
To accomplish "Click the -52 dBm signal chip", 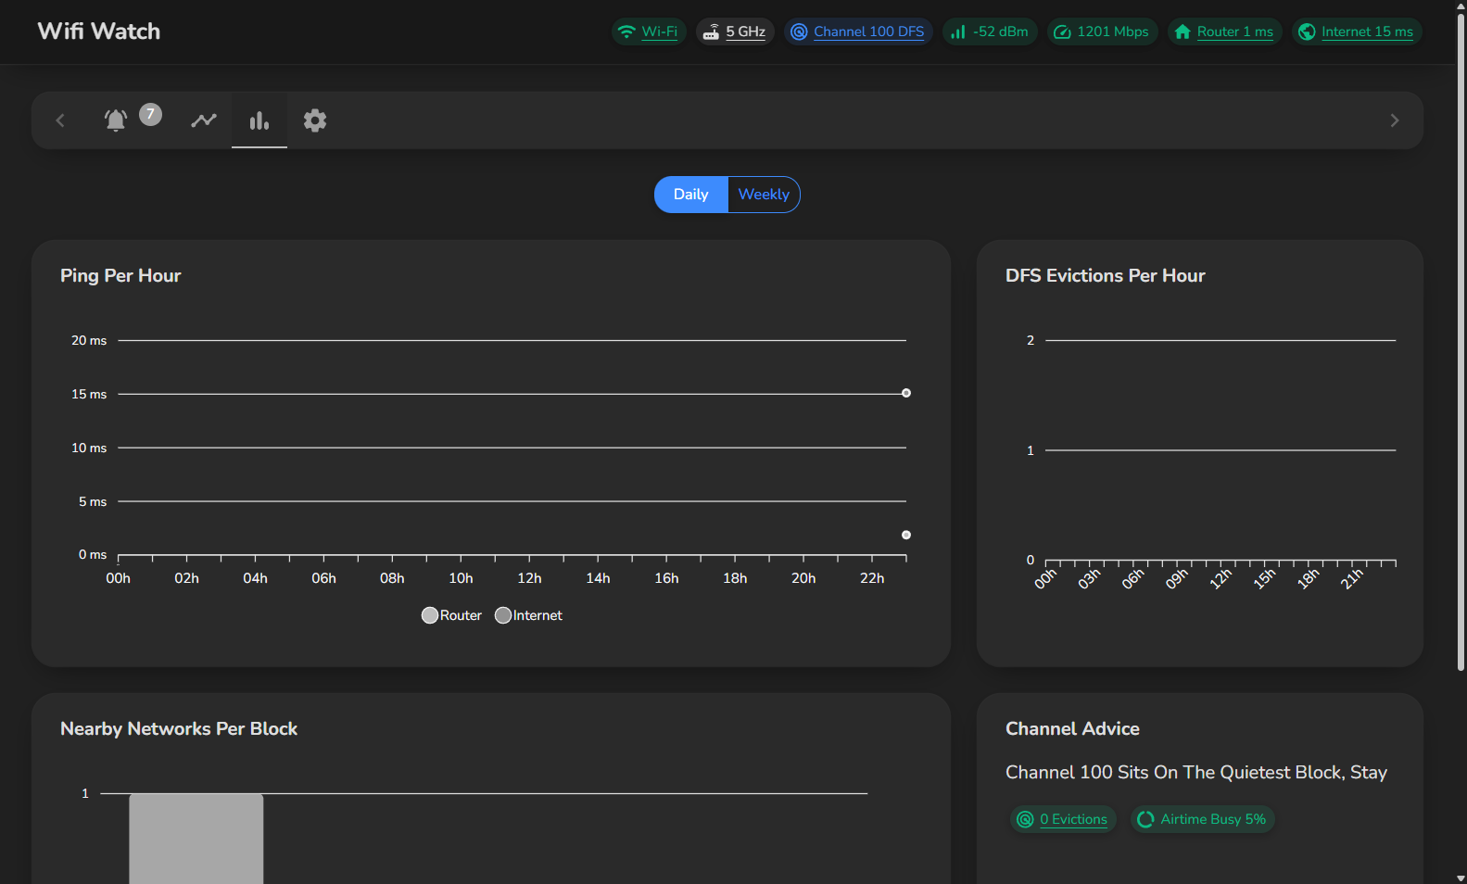I will tap(990, 32).
